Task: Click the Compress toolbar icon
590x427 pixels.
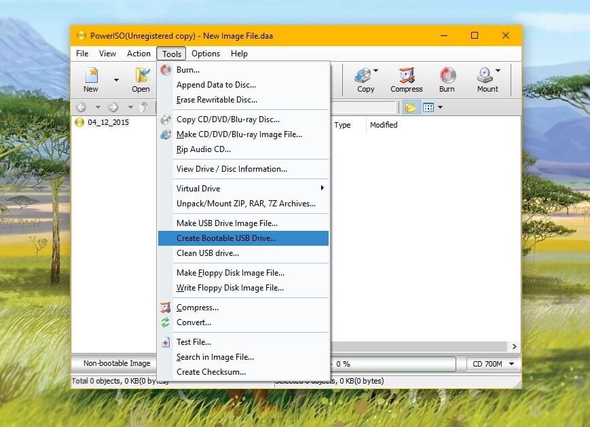Action: pos(407,79)
